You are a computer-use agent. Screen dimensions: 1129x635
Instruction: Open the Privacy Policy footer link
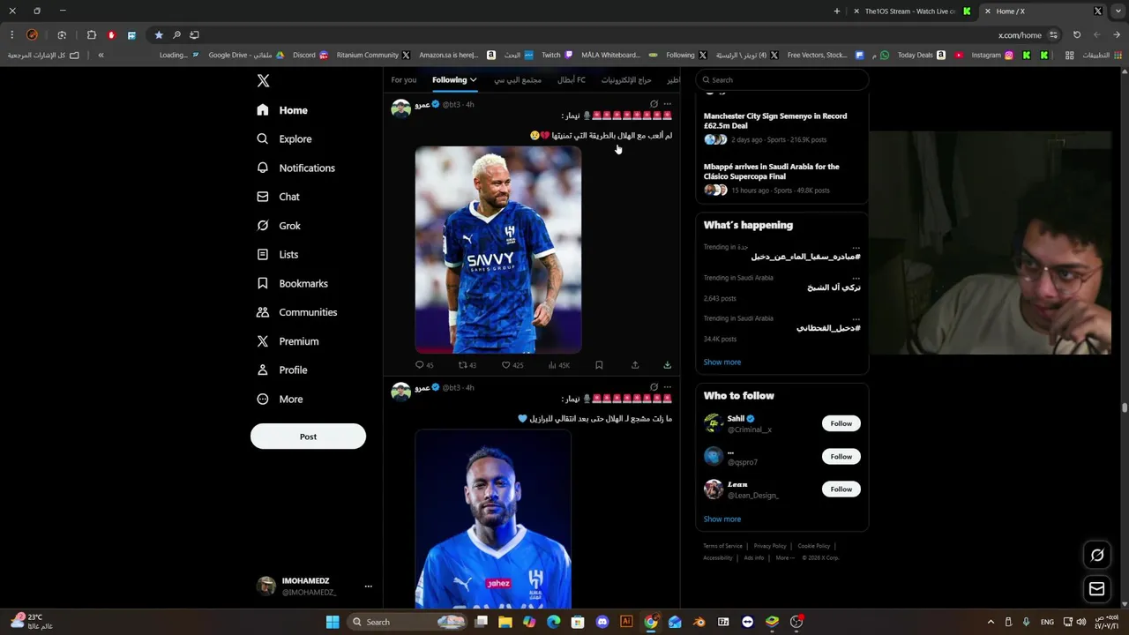click(770, 546)
